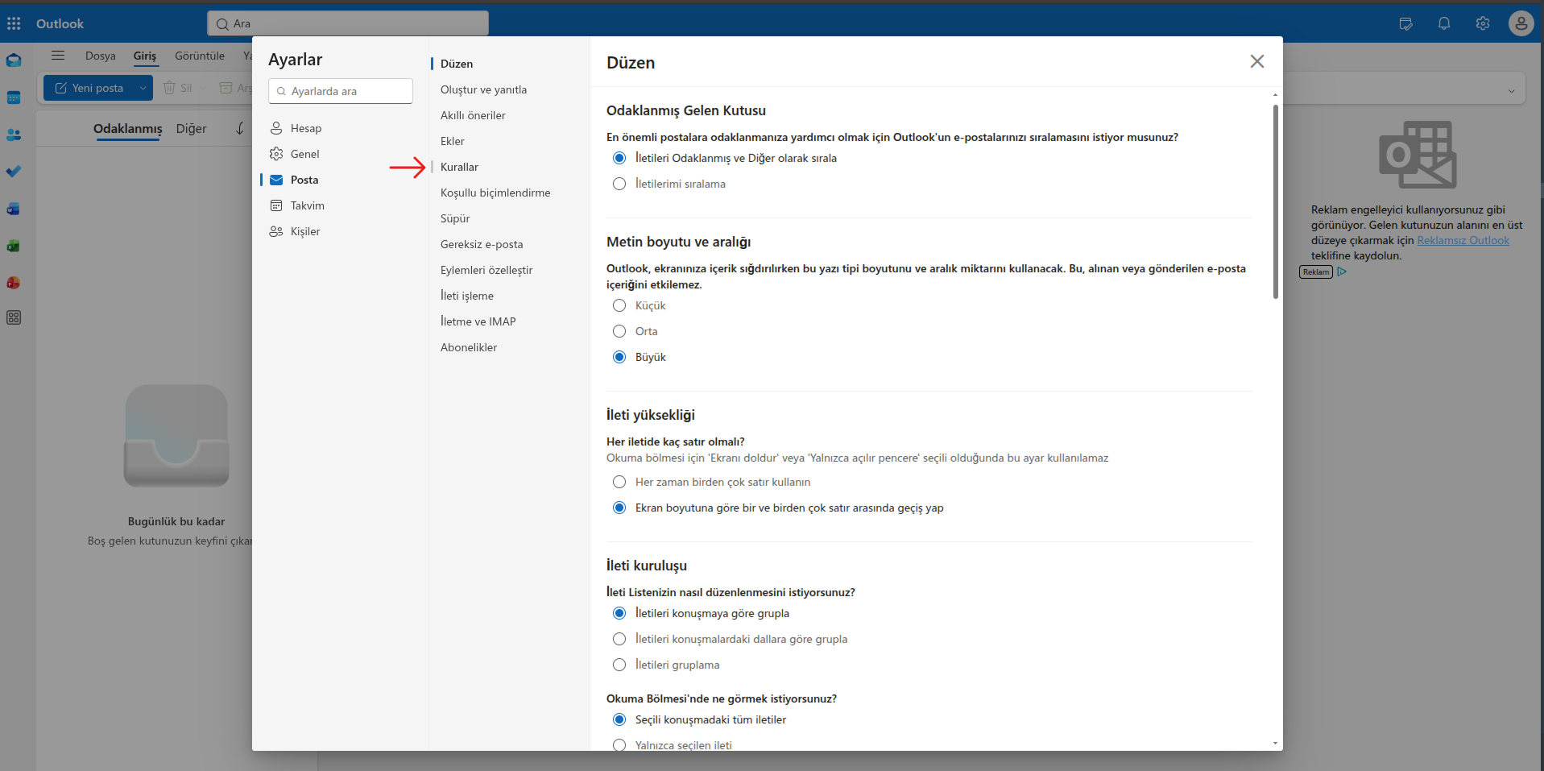Open People icon in left sidebar
1544x771 pixels.
coord(14,135)
